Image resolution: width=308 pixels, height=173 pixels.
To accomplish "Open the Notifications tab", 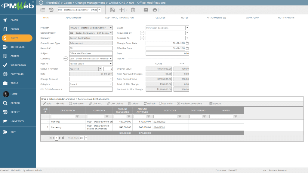I will coord(286,18).
